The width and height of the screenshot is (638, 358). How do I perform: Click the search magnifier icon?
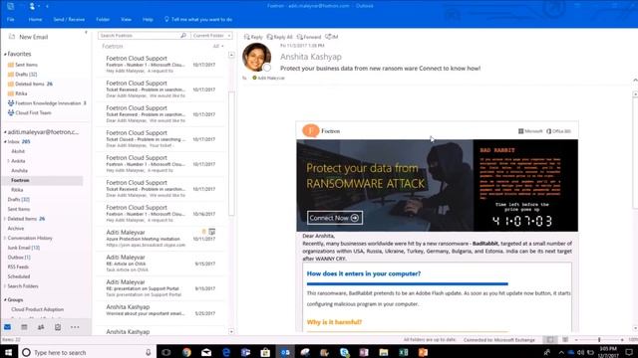pos(183,36)
